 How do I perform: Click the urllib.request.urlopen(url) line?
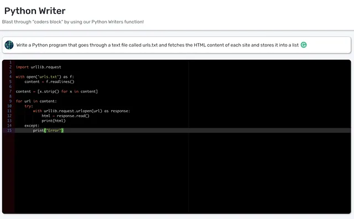tap(81, 111)
